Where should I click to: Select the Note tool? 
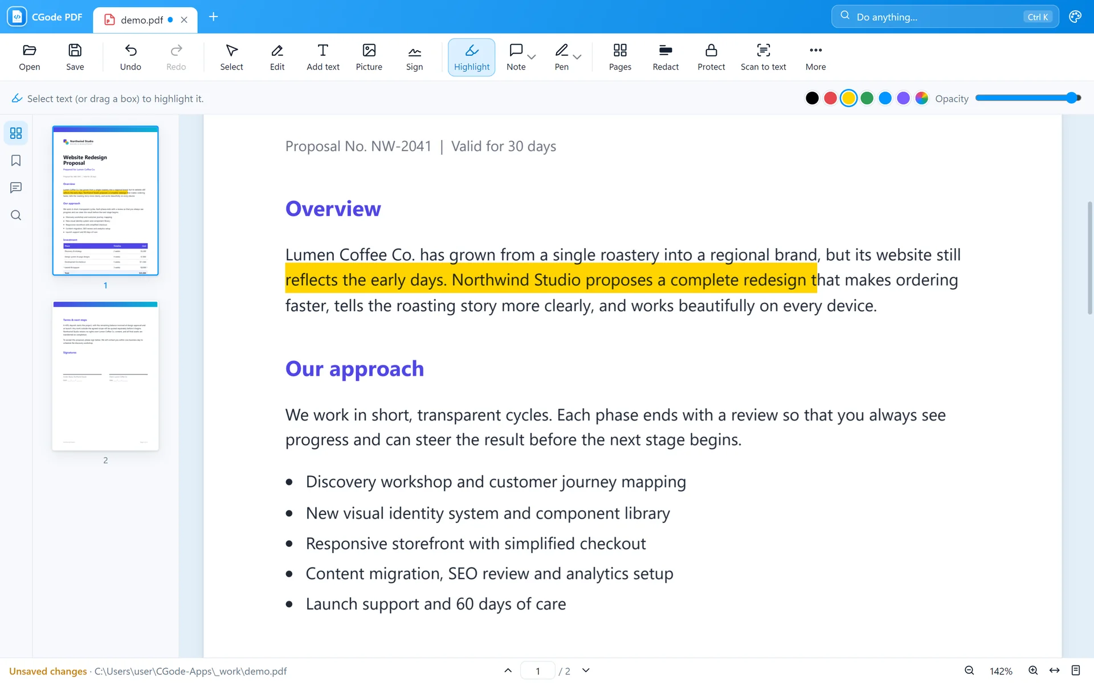tap(516, 57)
